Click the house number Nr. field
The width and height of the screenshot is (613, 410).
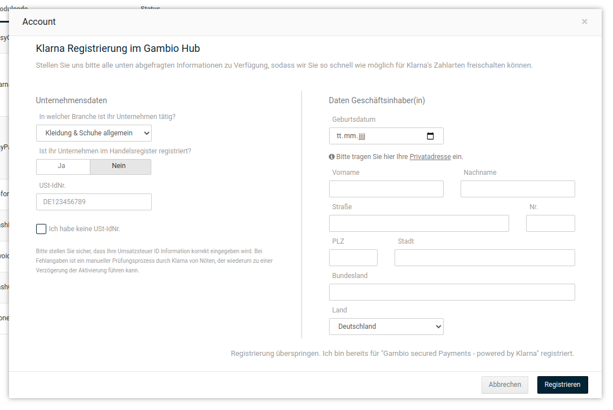550,223
